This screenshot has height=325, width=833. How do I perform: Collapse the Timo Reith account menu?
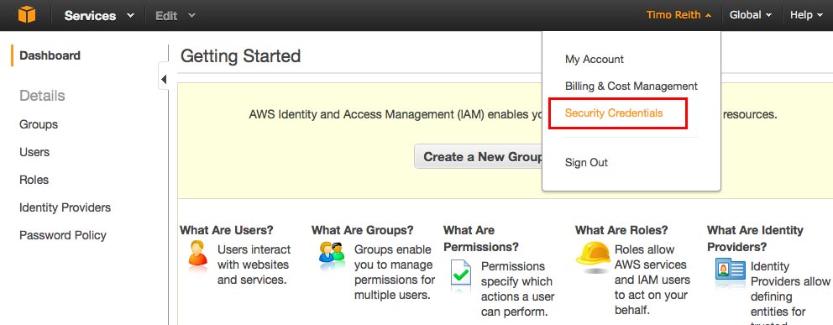point(678,15)
